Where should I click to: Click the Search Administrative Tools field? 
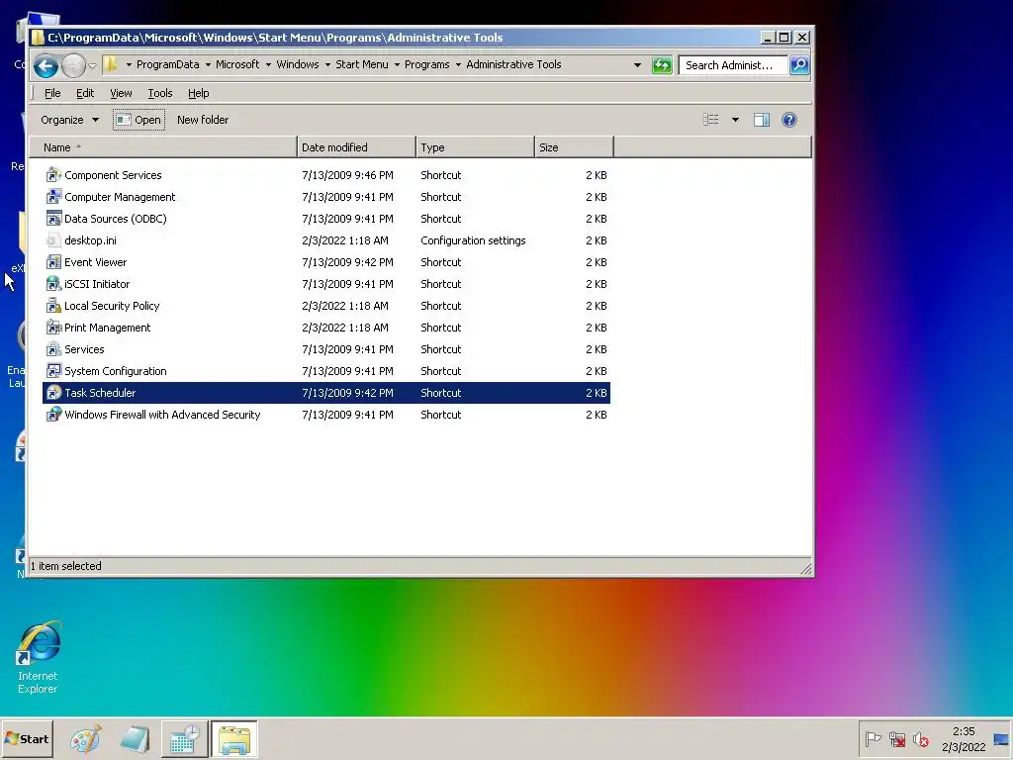point(733,65)
